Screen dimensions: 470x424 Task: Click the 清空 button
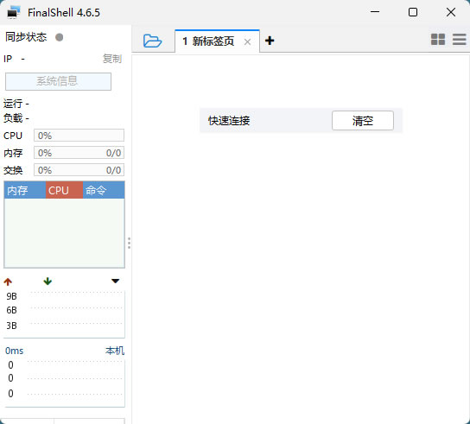pyautogui.click(x=363, y=120)
